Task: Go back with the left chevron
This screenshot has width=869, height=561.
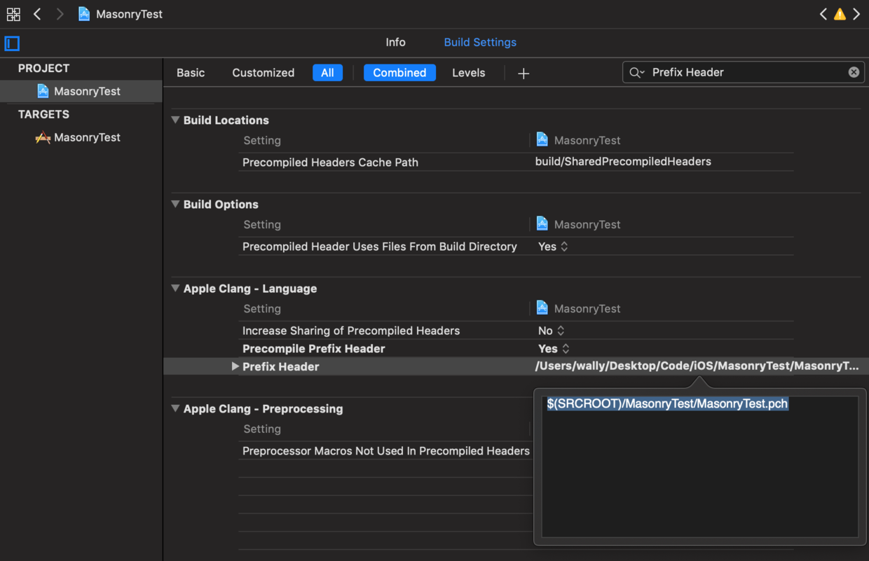Action: click(x=37, y=14)
